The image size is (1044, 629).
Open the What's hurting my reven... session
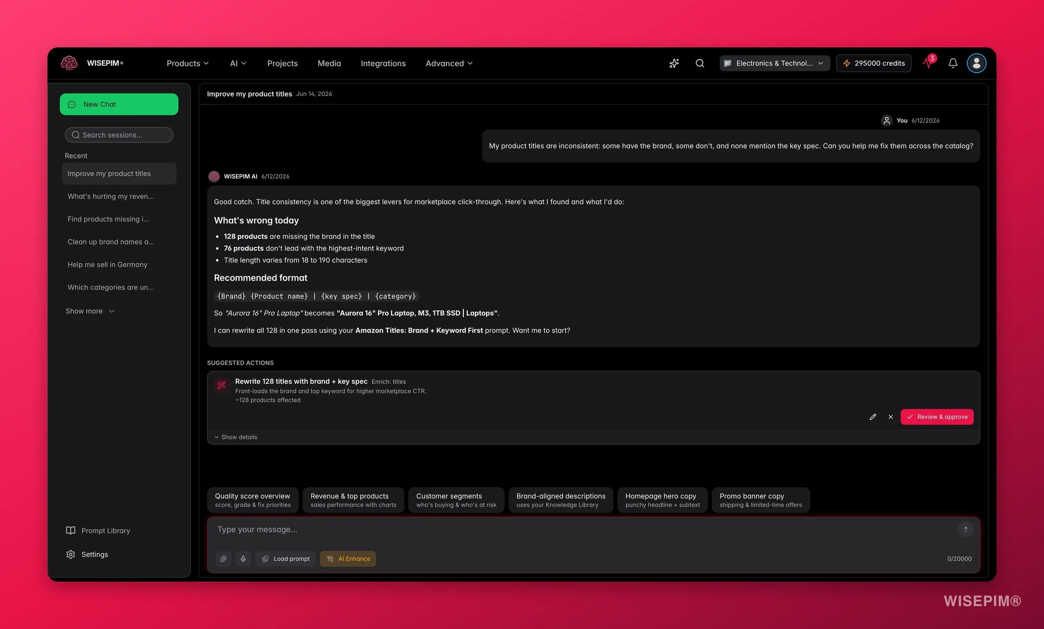(119, 196)
